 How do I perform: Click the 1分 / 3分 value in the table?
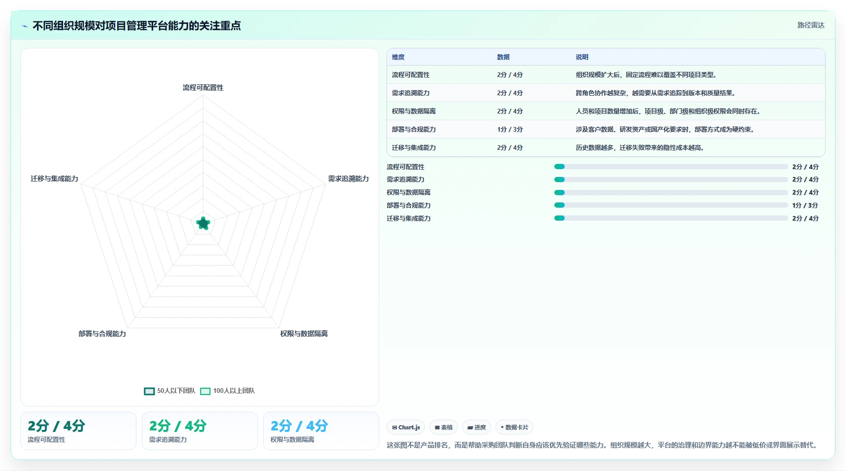509,130
